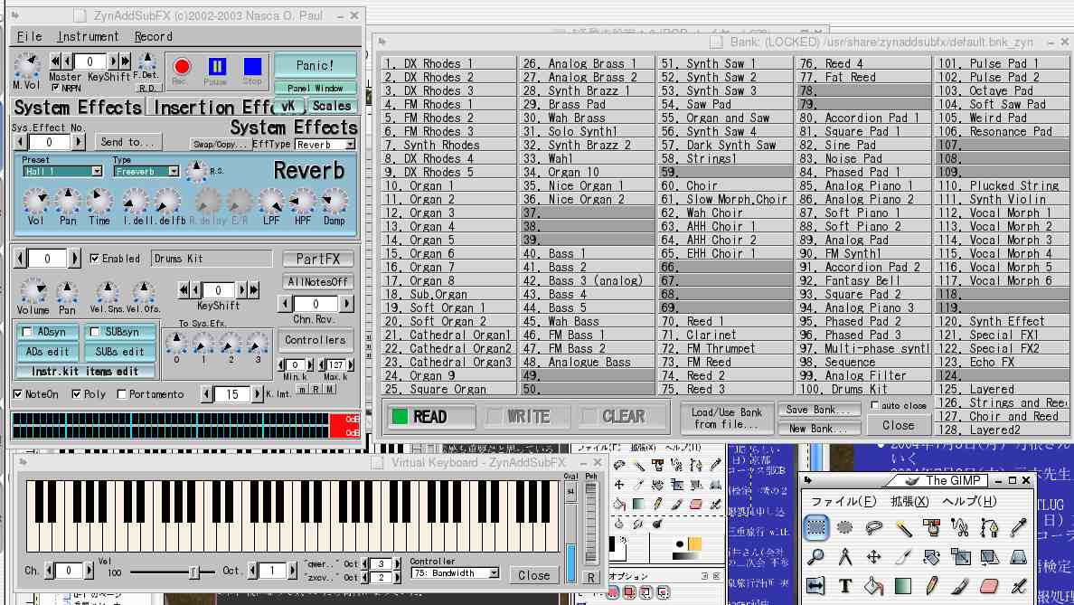Select GIMP Intelligent Scissors tool
The image size is (1074, 605).
point(960,527)
